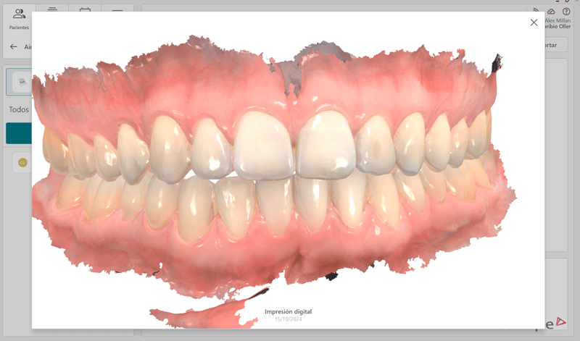The height and width of the screenshot is (341, 580).
Task: Click the teal button in left panel
Action: click(x=19, y=133)
